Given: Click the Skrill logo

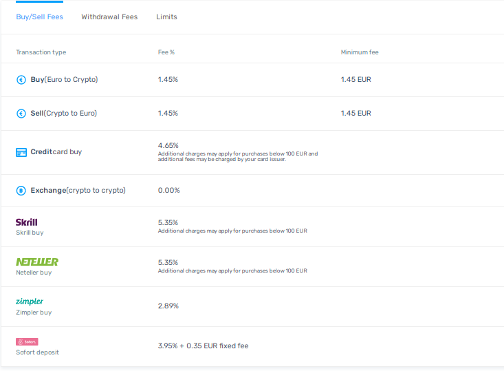Looking at the screenshot, I should (27, 222).
